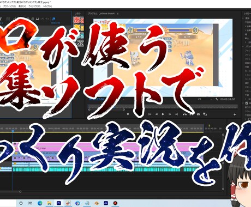
Task: Click the timeline playhead marker
Action: coord(13,131)
